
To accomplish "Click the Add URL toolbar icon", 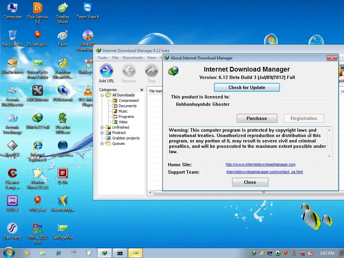I will (106, 73).
